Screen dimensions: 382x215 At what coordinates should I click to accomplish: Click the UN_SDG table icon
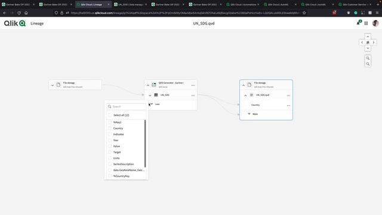pos(156,95)
